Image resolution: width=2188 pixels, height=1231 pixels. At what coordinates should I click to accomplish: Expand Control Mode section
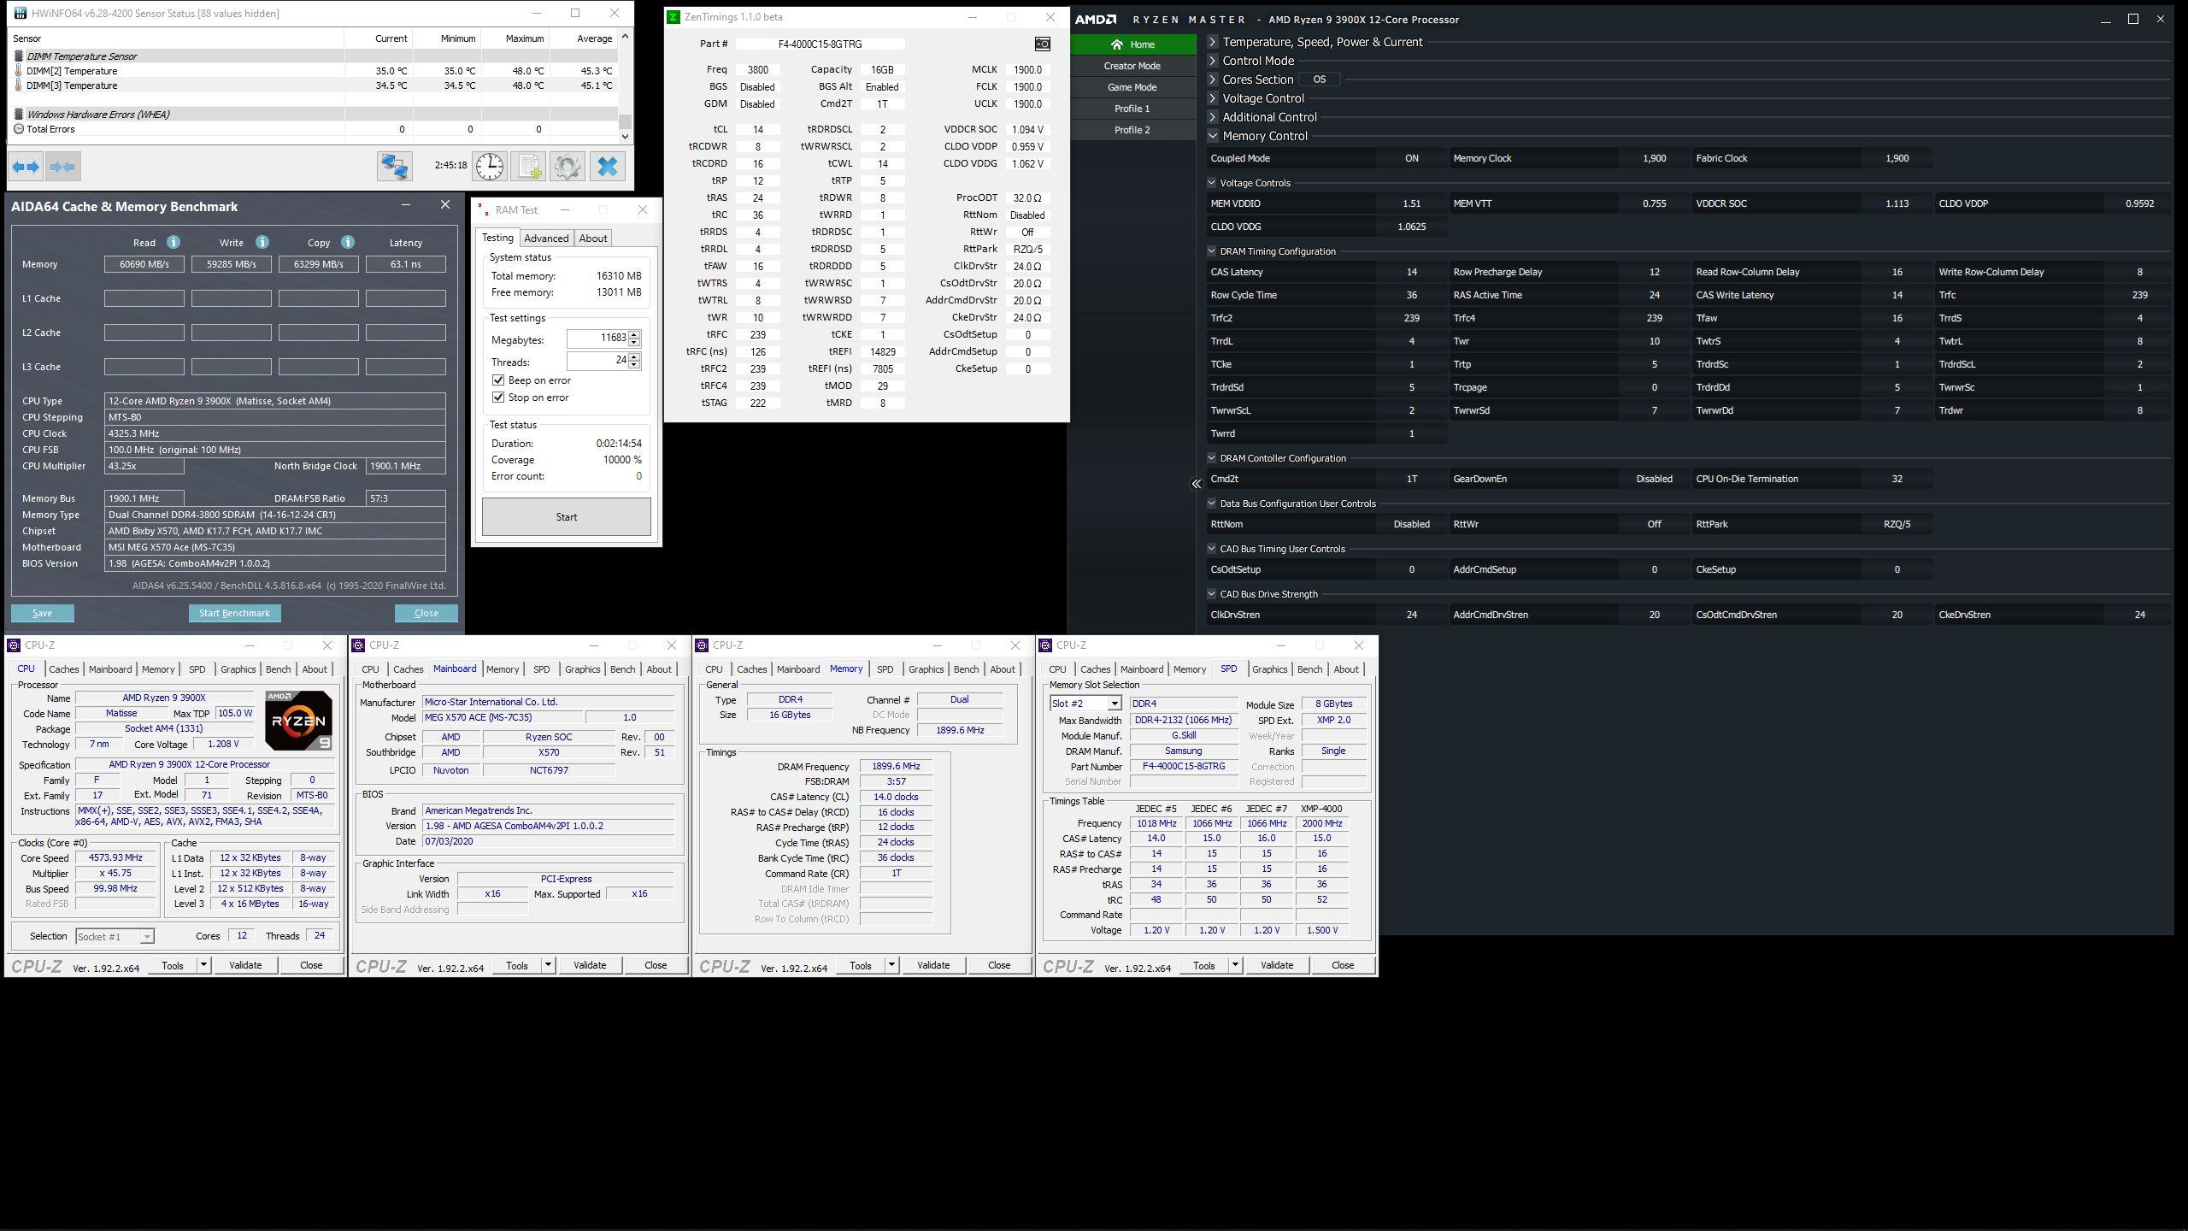[1212, 61]
